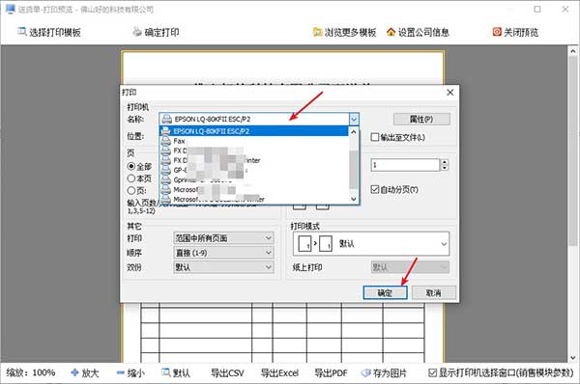Screen dimensions: 580x384
Task: Click the 属性(P) button
Action: pyautogui.click(x=421, y=119)
